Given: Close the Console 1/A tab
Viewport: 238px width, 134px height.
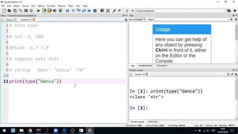Looking at the screenshot, I should [x=147, y=74].
